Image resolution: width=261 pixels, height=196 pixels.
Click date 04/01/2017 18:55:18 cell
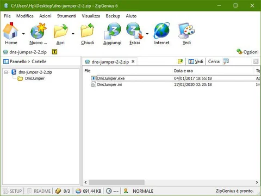[193, 78]
